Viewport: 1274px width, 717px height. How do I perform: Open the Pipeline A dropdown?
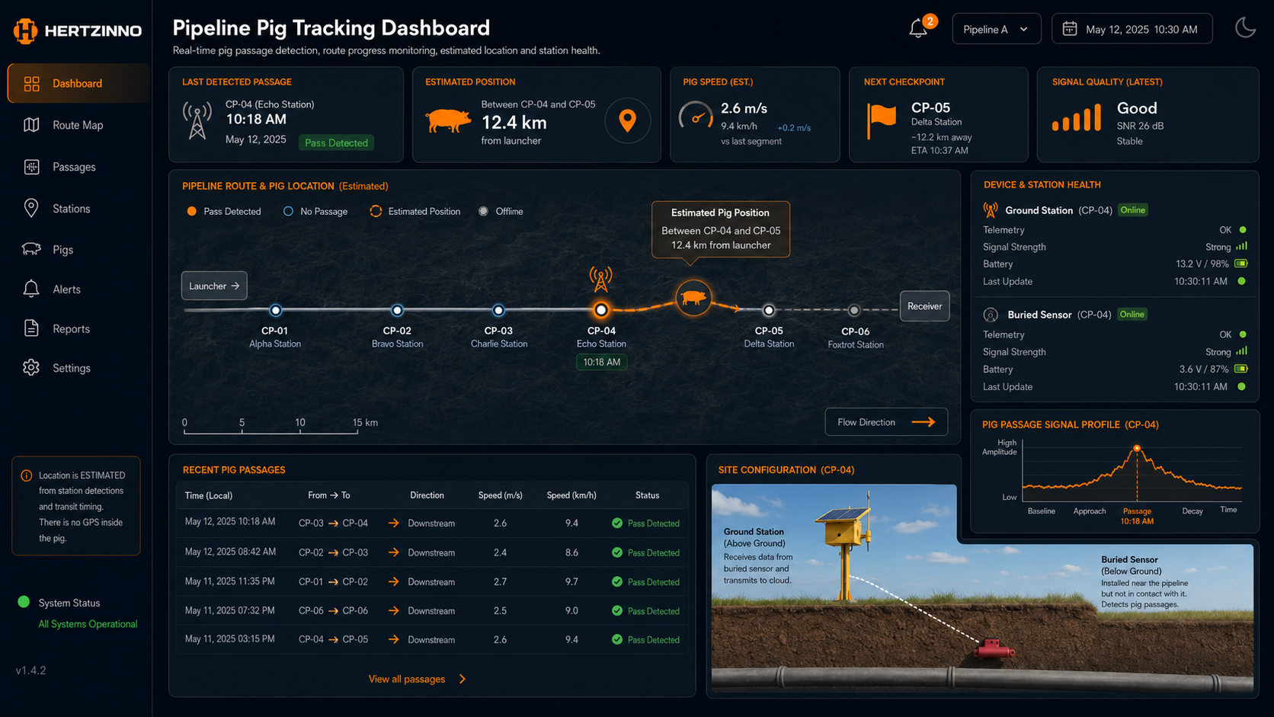(996, 29)
